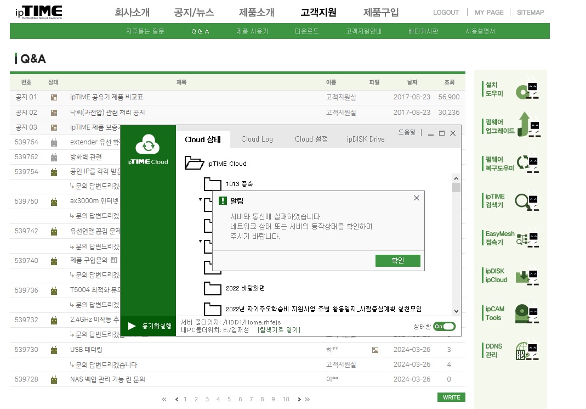Open the 펌웨어 업그레이드 sidebar icon

coord(529,125)
